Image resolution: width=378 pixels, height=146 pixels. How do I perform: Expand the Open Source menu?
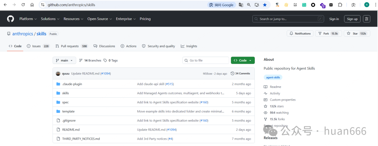99,19
